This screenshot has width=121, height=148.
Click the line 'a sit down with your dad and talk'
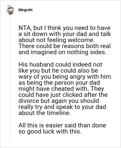coord(65,34)
